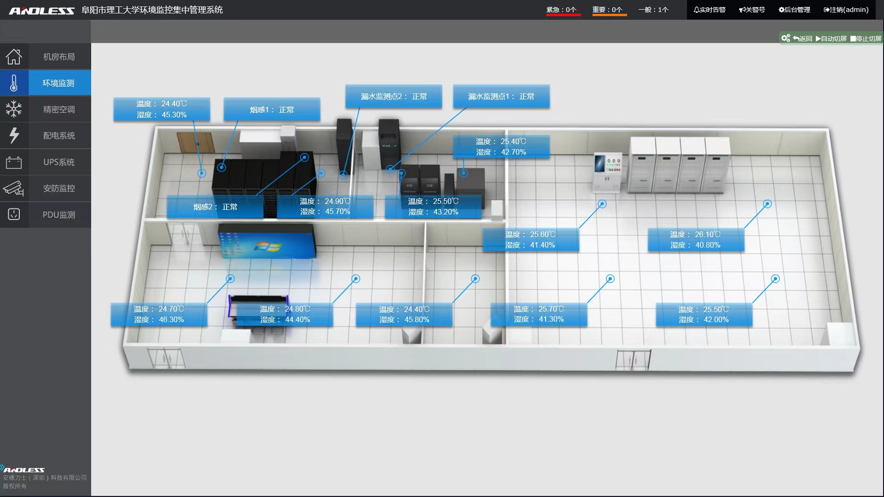
Task: Click the 重要 alarm counter
Action: tap(607, 10)
